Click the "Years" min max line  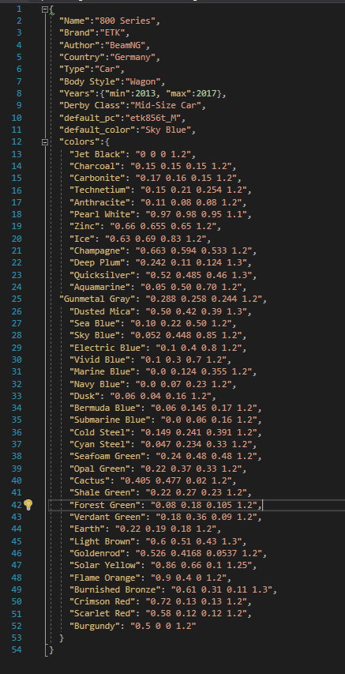(x=143, y=93)
